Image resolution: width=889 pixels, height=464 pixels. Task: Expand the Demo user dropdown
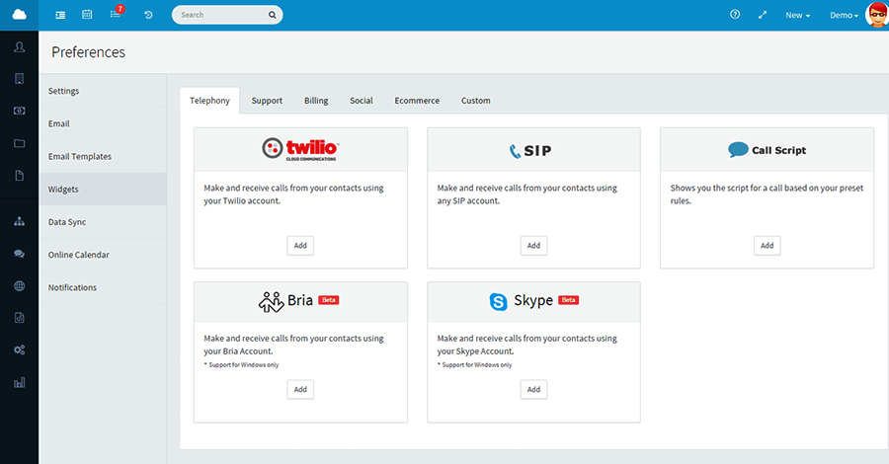843,15
